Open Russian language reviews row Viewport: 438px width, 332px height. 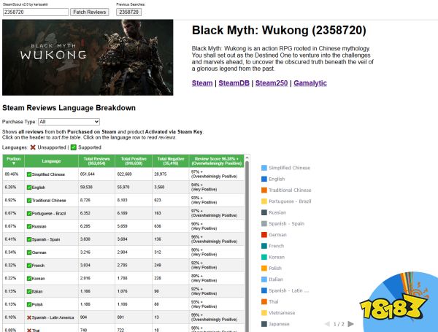pos(123,226)
